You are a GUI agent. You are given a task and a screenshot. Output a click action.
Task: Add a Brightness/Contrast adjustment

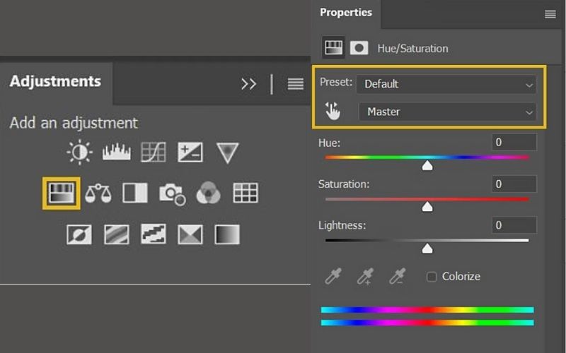(x=79, y=152)
